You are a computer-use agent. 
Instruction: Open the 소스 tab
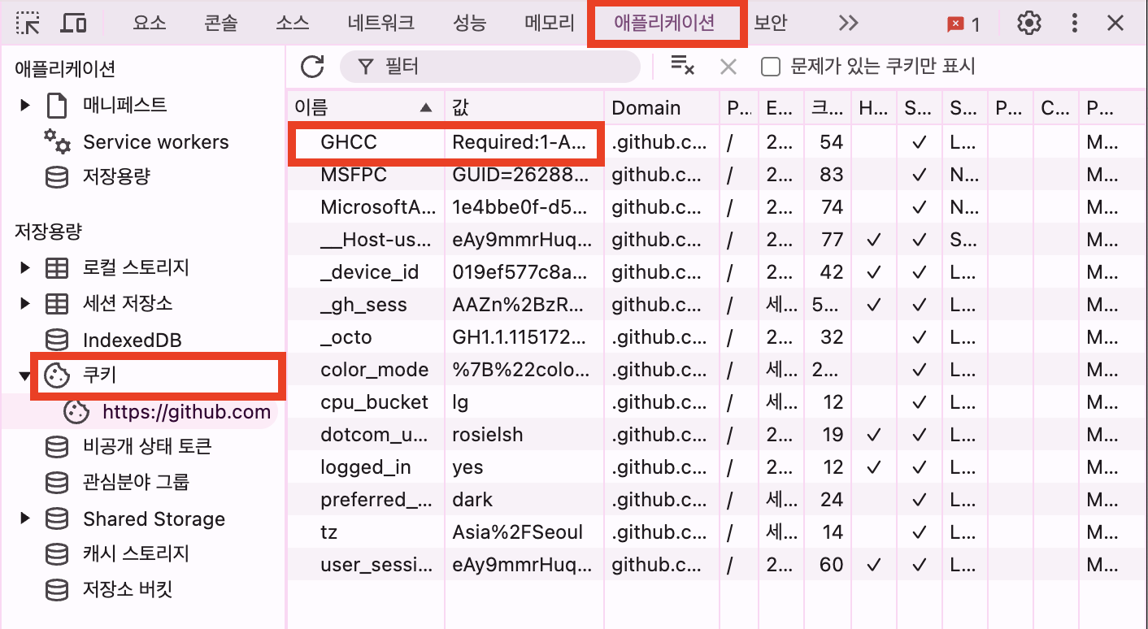click(293, 24)
